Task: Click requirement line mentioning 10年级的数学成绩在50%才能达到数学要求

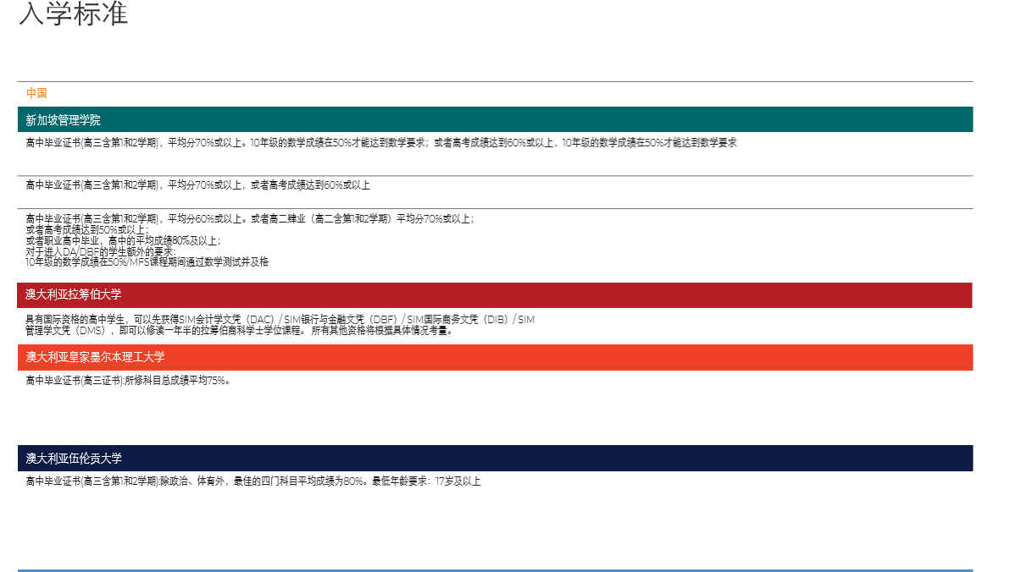Action: pos(381,143)
